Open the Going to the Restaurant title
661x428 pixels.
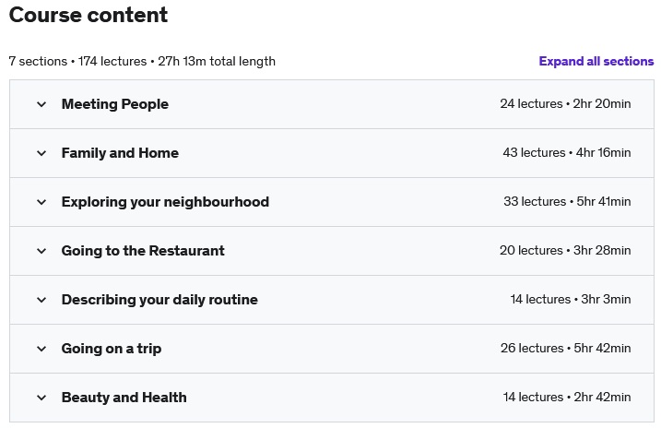point(143,251)
